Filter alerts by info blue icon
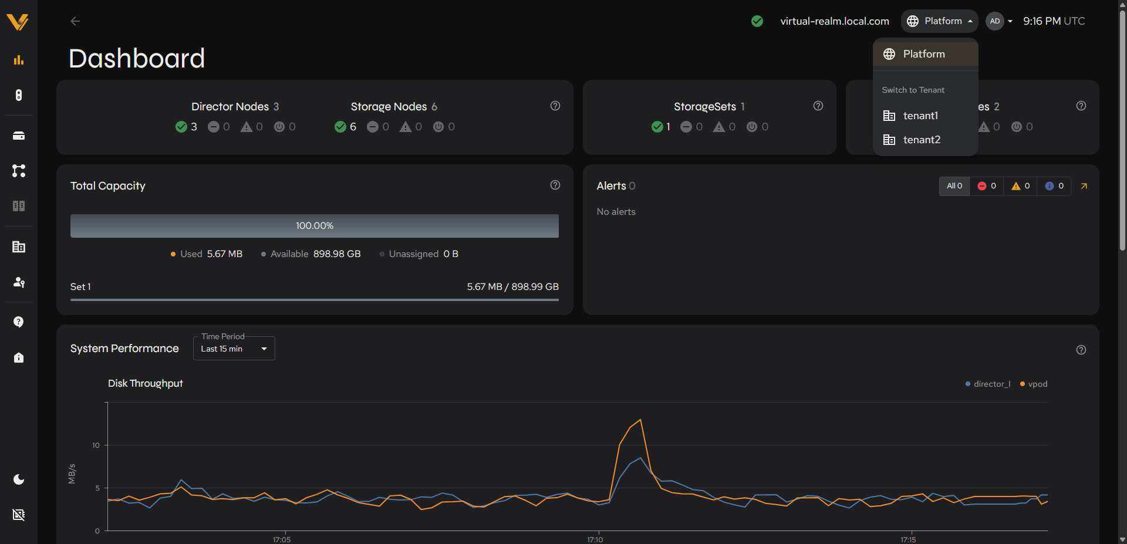Viewport: 1127px width, 544px height. click(x=1055, y=186)
